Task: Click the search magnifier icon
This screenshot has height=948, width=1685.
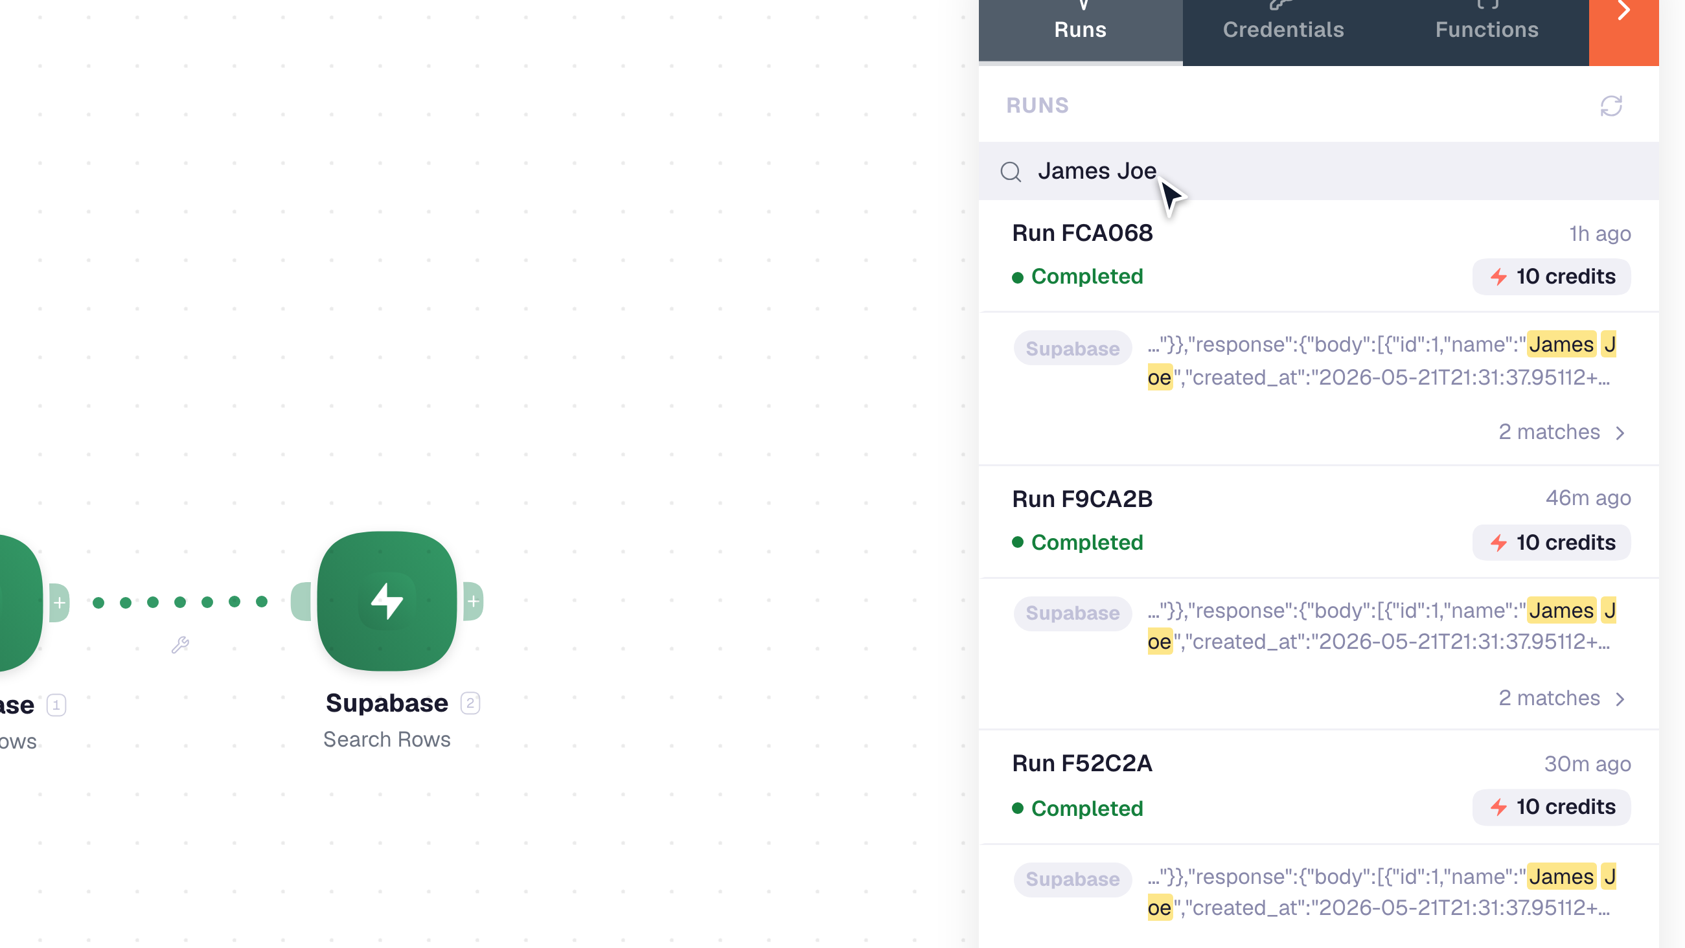Action: 1011,172
